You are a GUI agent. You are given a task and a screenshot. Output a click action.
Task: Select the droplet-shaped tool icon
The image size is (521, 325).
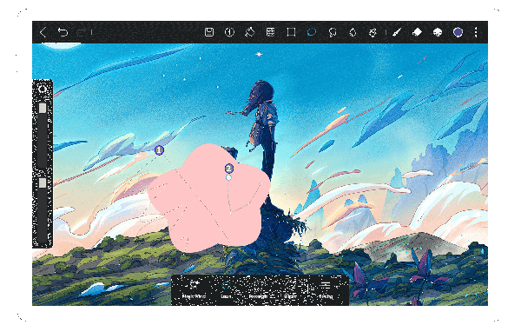(x=353, y=32)
